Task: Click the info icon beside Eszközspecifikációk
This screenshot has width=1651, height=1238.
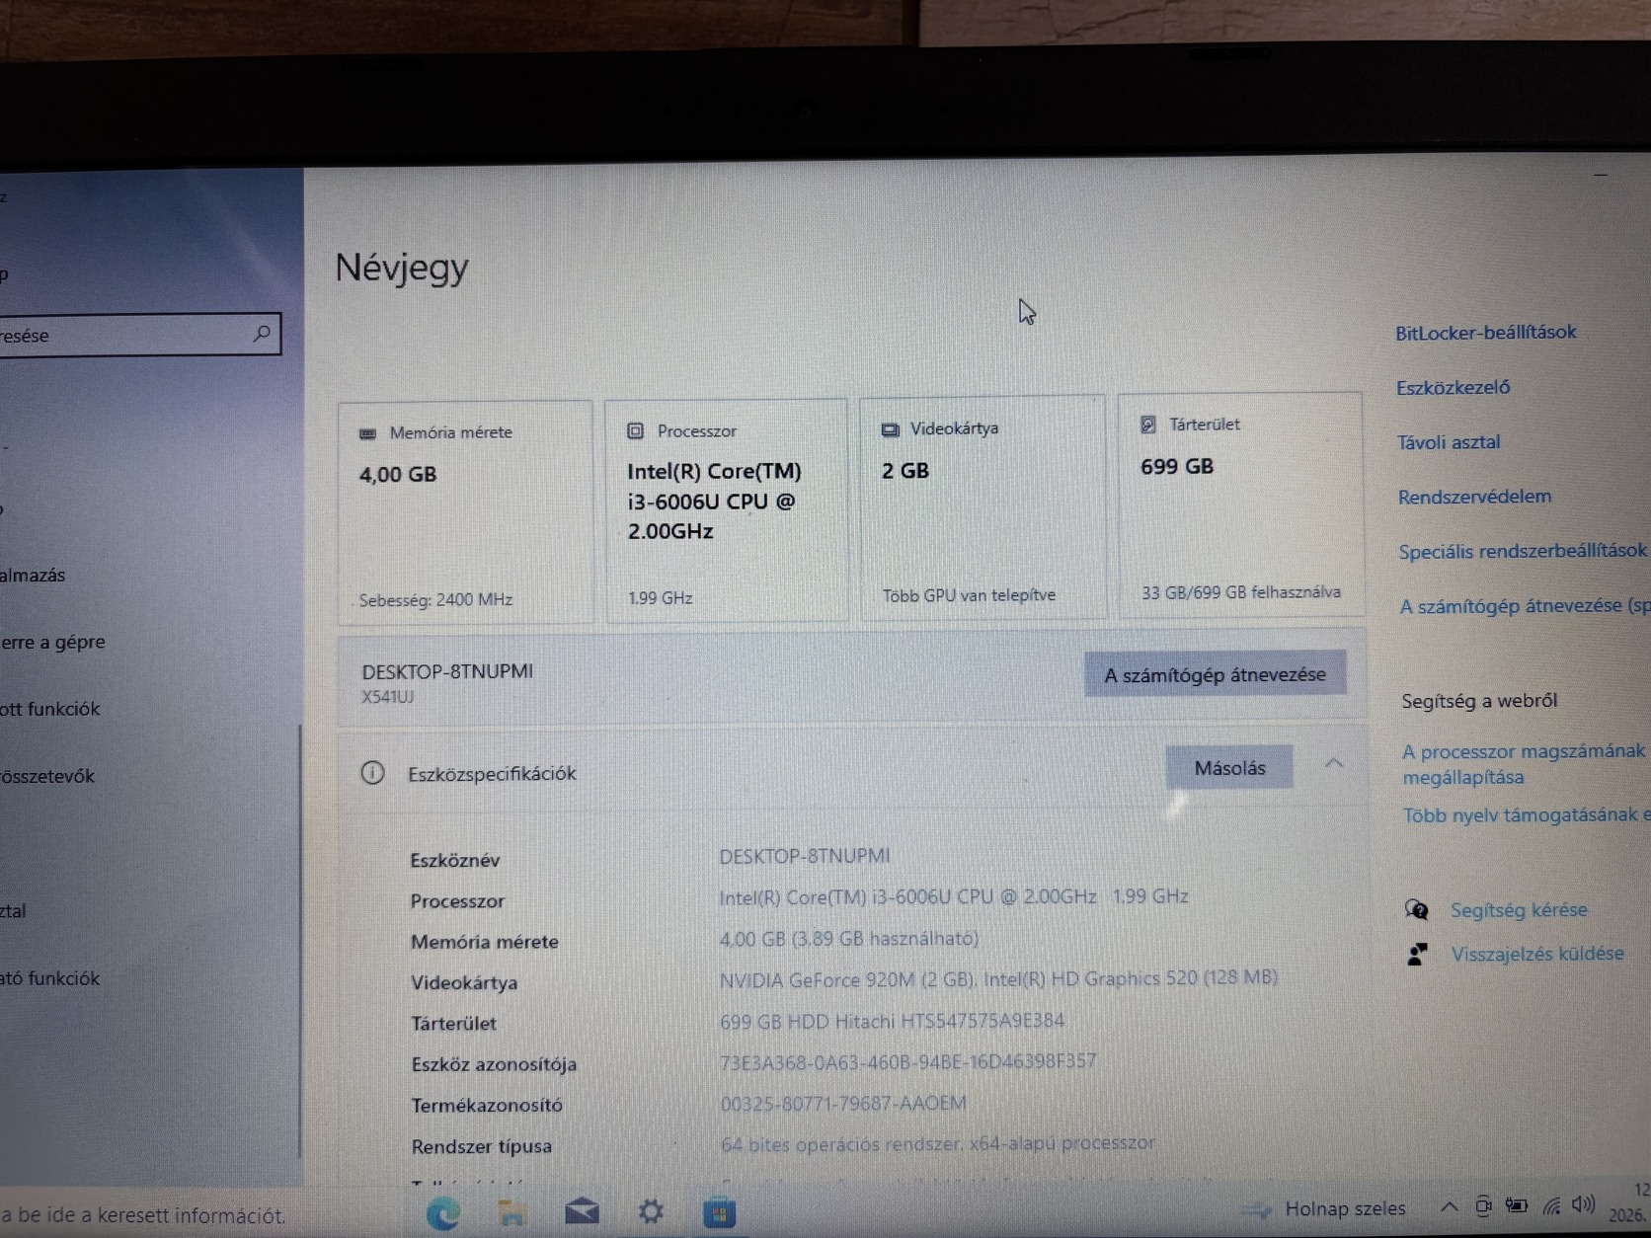Action: (x=372, y=773)
